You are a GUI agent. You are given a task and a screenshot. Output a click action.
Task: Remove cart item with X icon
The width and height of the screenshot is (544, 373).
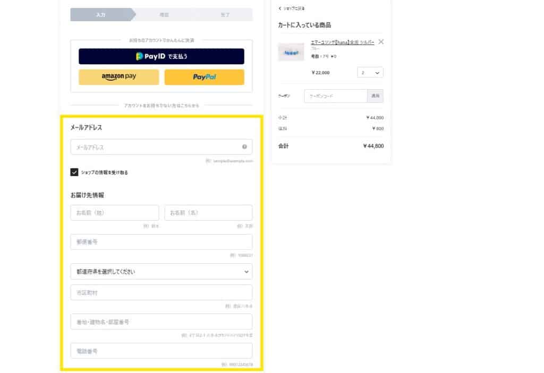pyautogui.click(x=381, y=42)
